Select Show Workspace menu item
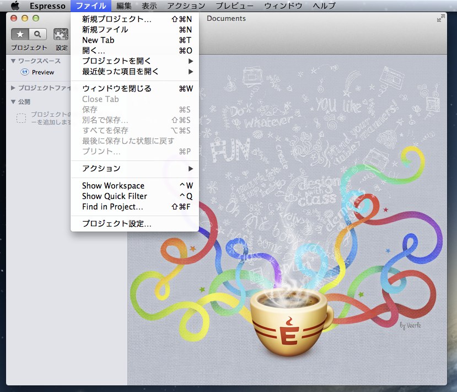This screenshot has width=457, height=392. [135, 186]
